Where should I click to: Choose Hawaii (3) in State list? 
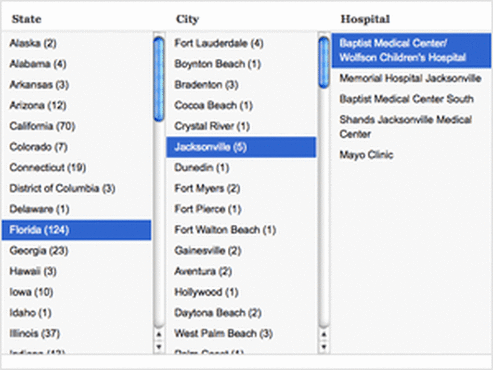[x=76, y=272]
